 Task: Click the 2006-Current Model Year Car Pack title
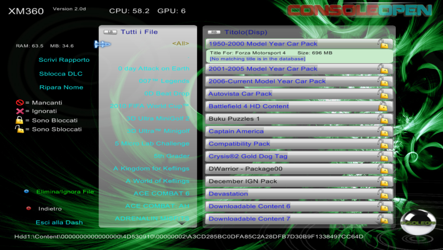pos(267,81)
